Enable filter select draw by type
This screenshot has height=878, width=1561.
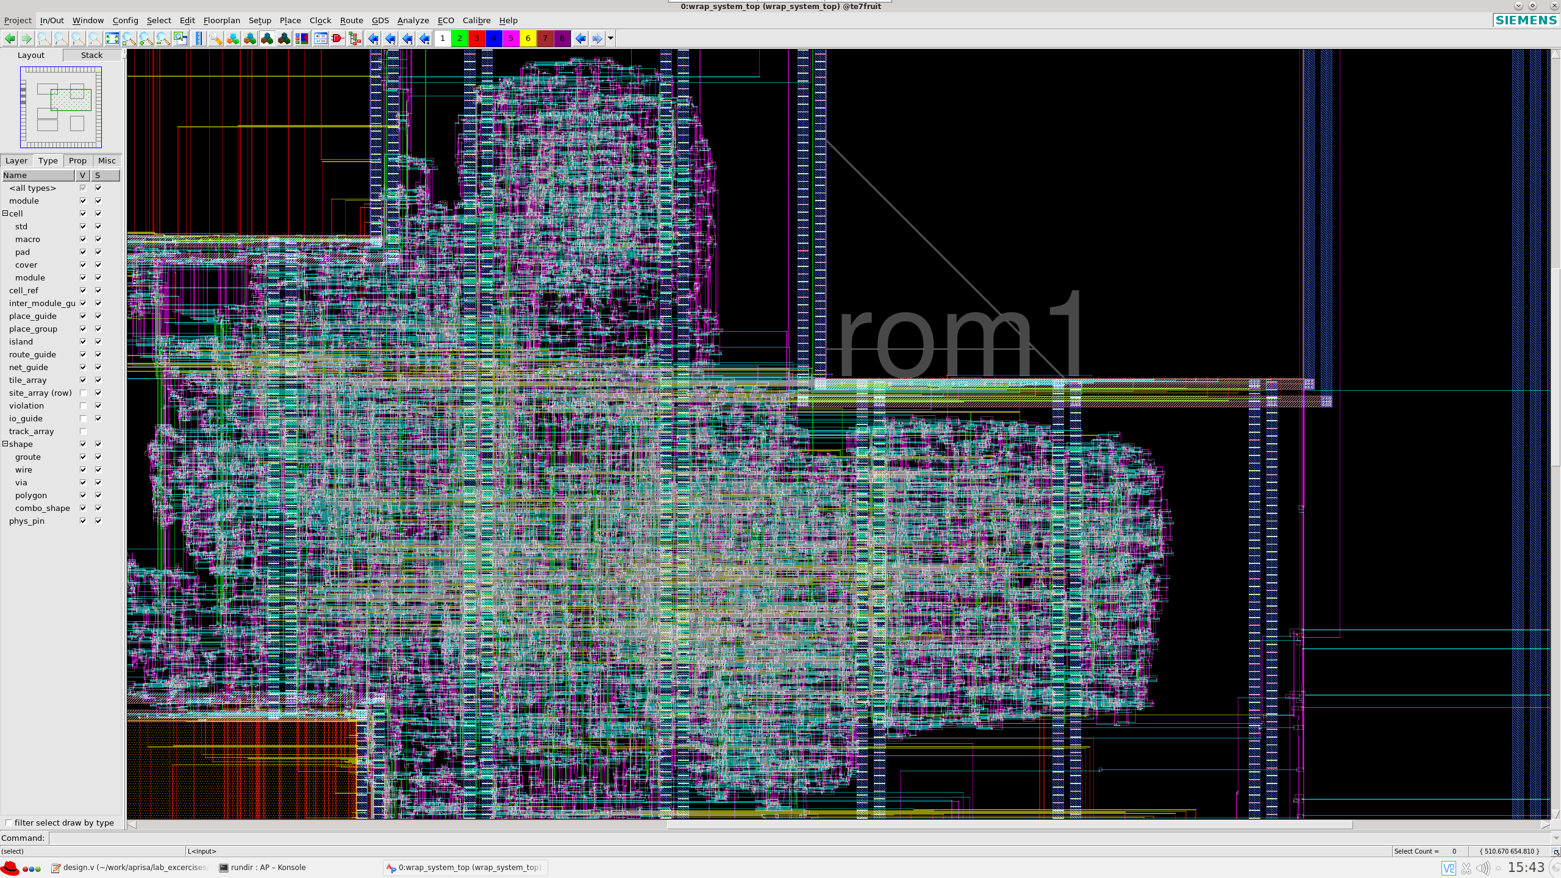[10, 823]
